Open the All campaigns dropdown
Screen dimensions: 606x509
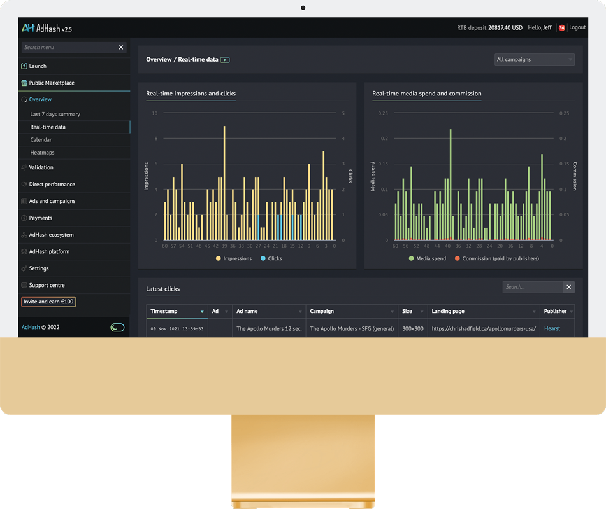(x=535, y=60)
